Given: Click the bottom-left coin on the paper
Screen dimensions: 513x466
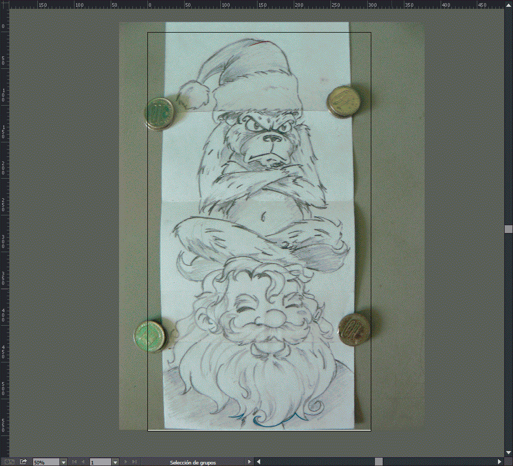Looking at the screenshot, I should coord(150,337).
